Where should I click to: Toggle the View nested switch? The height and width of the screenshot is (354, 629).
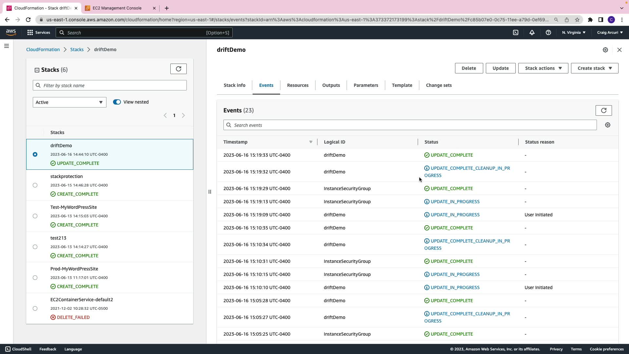pyautogui.click(x=117, y=102)
